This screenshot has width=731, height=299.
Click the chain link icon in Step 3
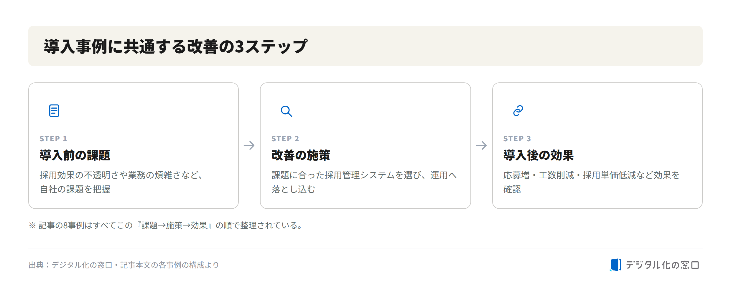point(518,111)
